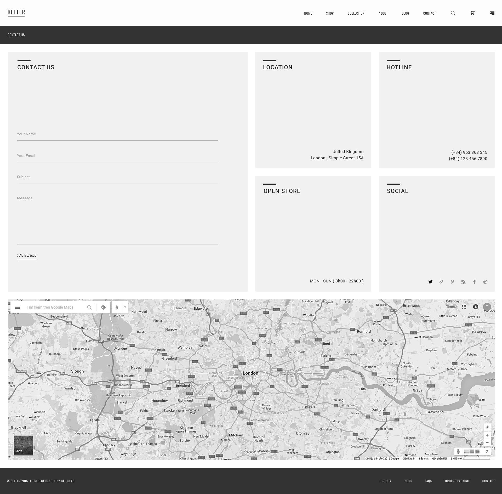Click the COLLECTION nav menu item
The width and height of the screenshot is (502, 494).
356,13
